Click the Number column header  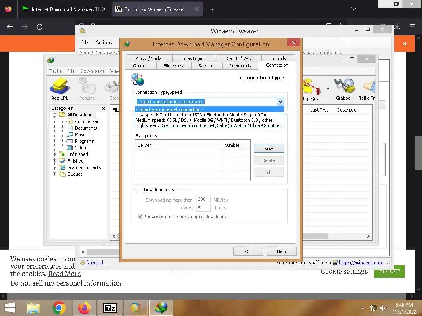pyautogui.click(x=232, y=145)
